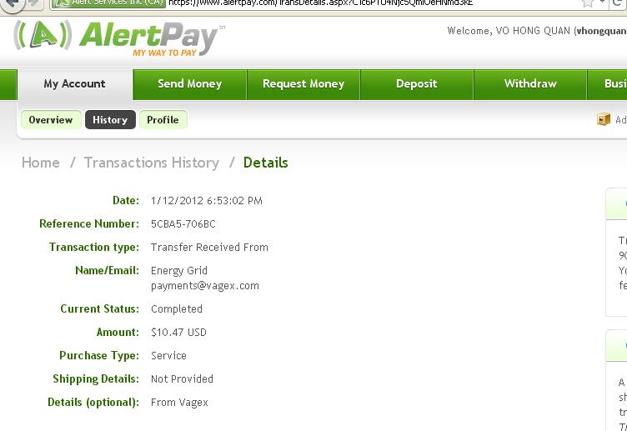627x431 pixels.
Task: Click the bookmark star in address bar
Action: click(588, 3)
